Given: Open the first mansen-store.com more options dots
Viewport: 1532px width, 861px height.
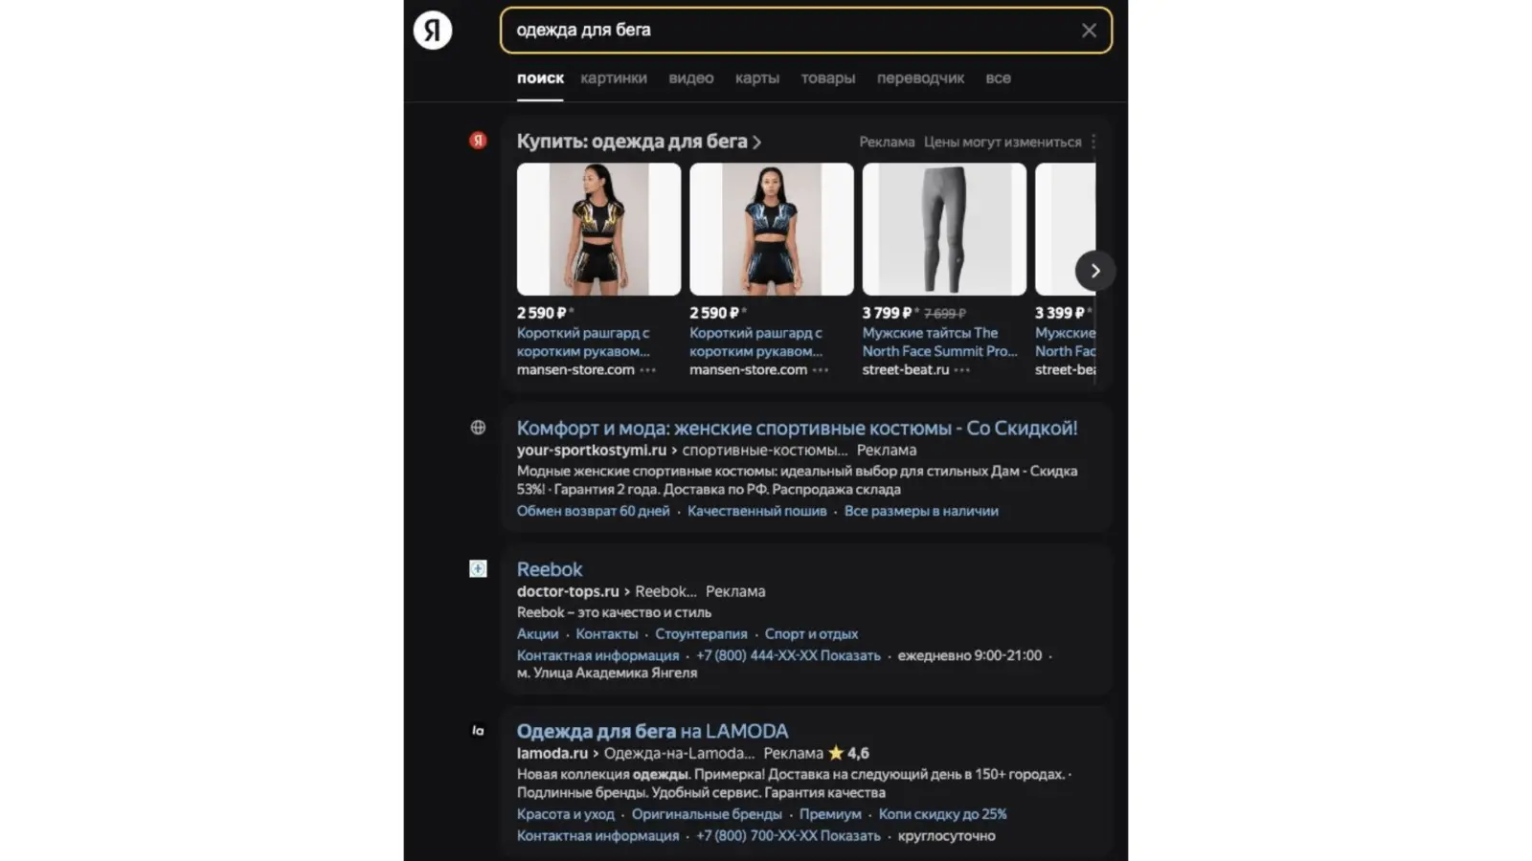Looking at the screenshot, I should (648, 370).
